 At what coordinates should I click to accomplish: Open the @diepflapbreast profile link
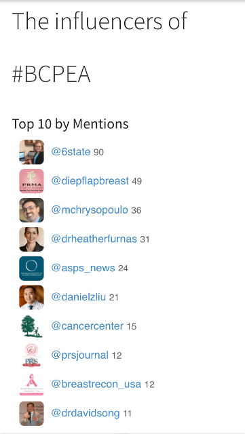[90, 181]
